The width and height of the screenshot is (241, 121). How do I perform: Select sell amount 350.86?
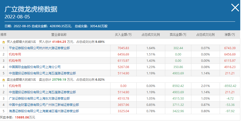[178, 67]
